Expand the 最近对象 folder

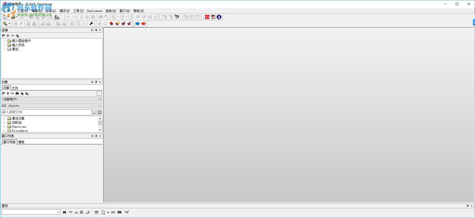pos(4,118)
